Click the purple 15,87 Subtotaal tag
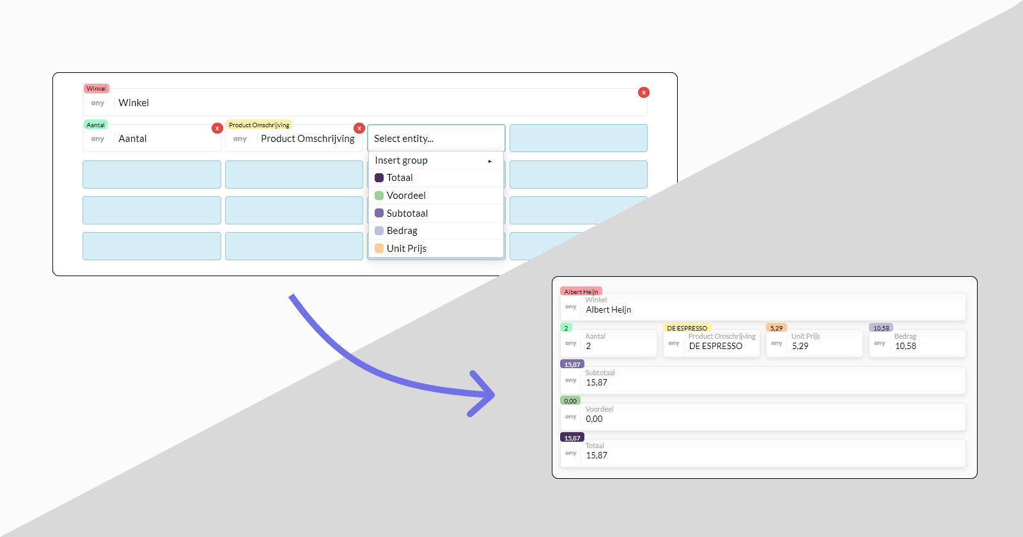 pyautogui.click(x=572, y=364)
